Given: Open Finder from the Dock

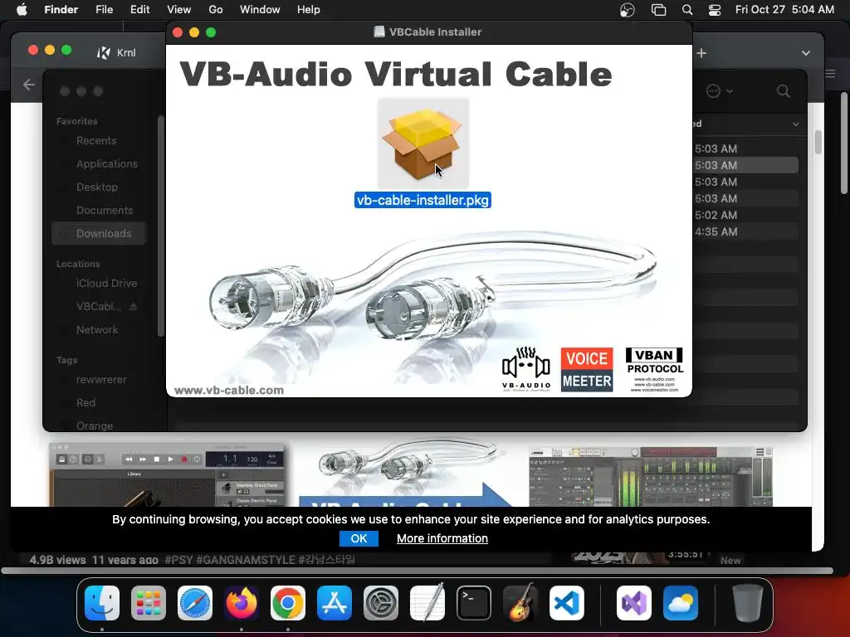Looking at the screenshot, I should click(102, 603).
